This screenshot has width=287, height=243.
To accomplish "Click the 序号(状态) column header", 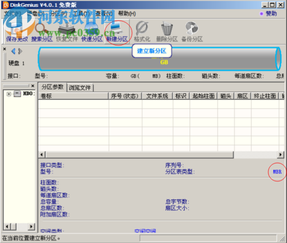I will pos(125,96).
